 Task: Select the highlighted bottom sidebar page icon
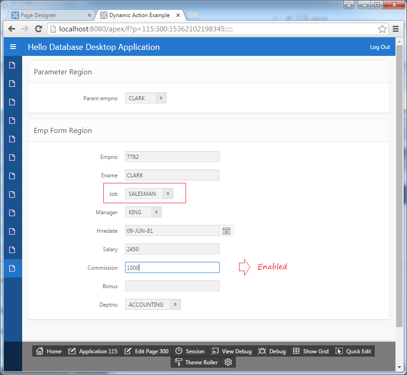click(12, 268)
